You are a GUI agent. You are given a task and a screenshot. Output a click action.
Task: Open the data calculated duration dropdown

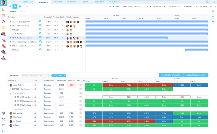click(148, 6)
